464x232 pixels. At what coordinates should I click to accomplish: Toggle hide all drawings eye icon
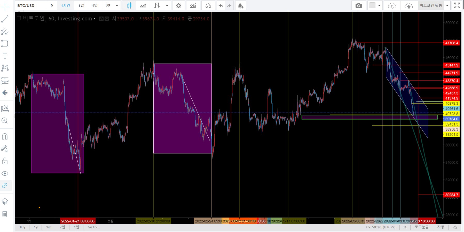point(5,173)
